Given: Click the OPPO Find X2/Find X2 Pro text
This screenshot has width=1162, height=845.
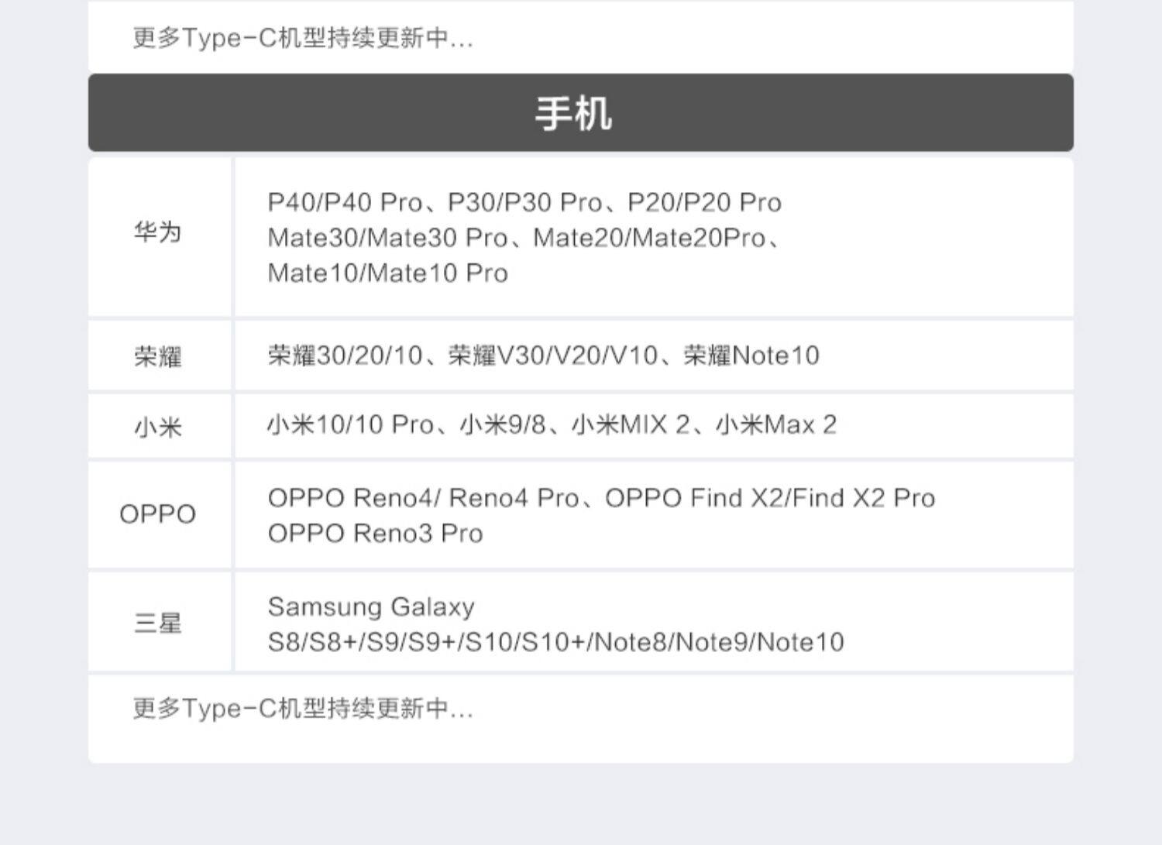Looking at the screenshot, I should click(x=770, y=498).
